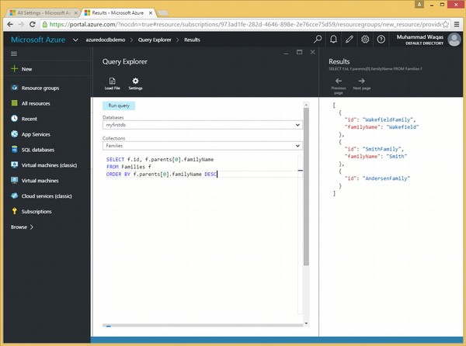This screenshot has width=466, height=346.
Task: Expand the Browse menu chevron
Action: click(x=32, y=227)
